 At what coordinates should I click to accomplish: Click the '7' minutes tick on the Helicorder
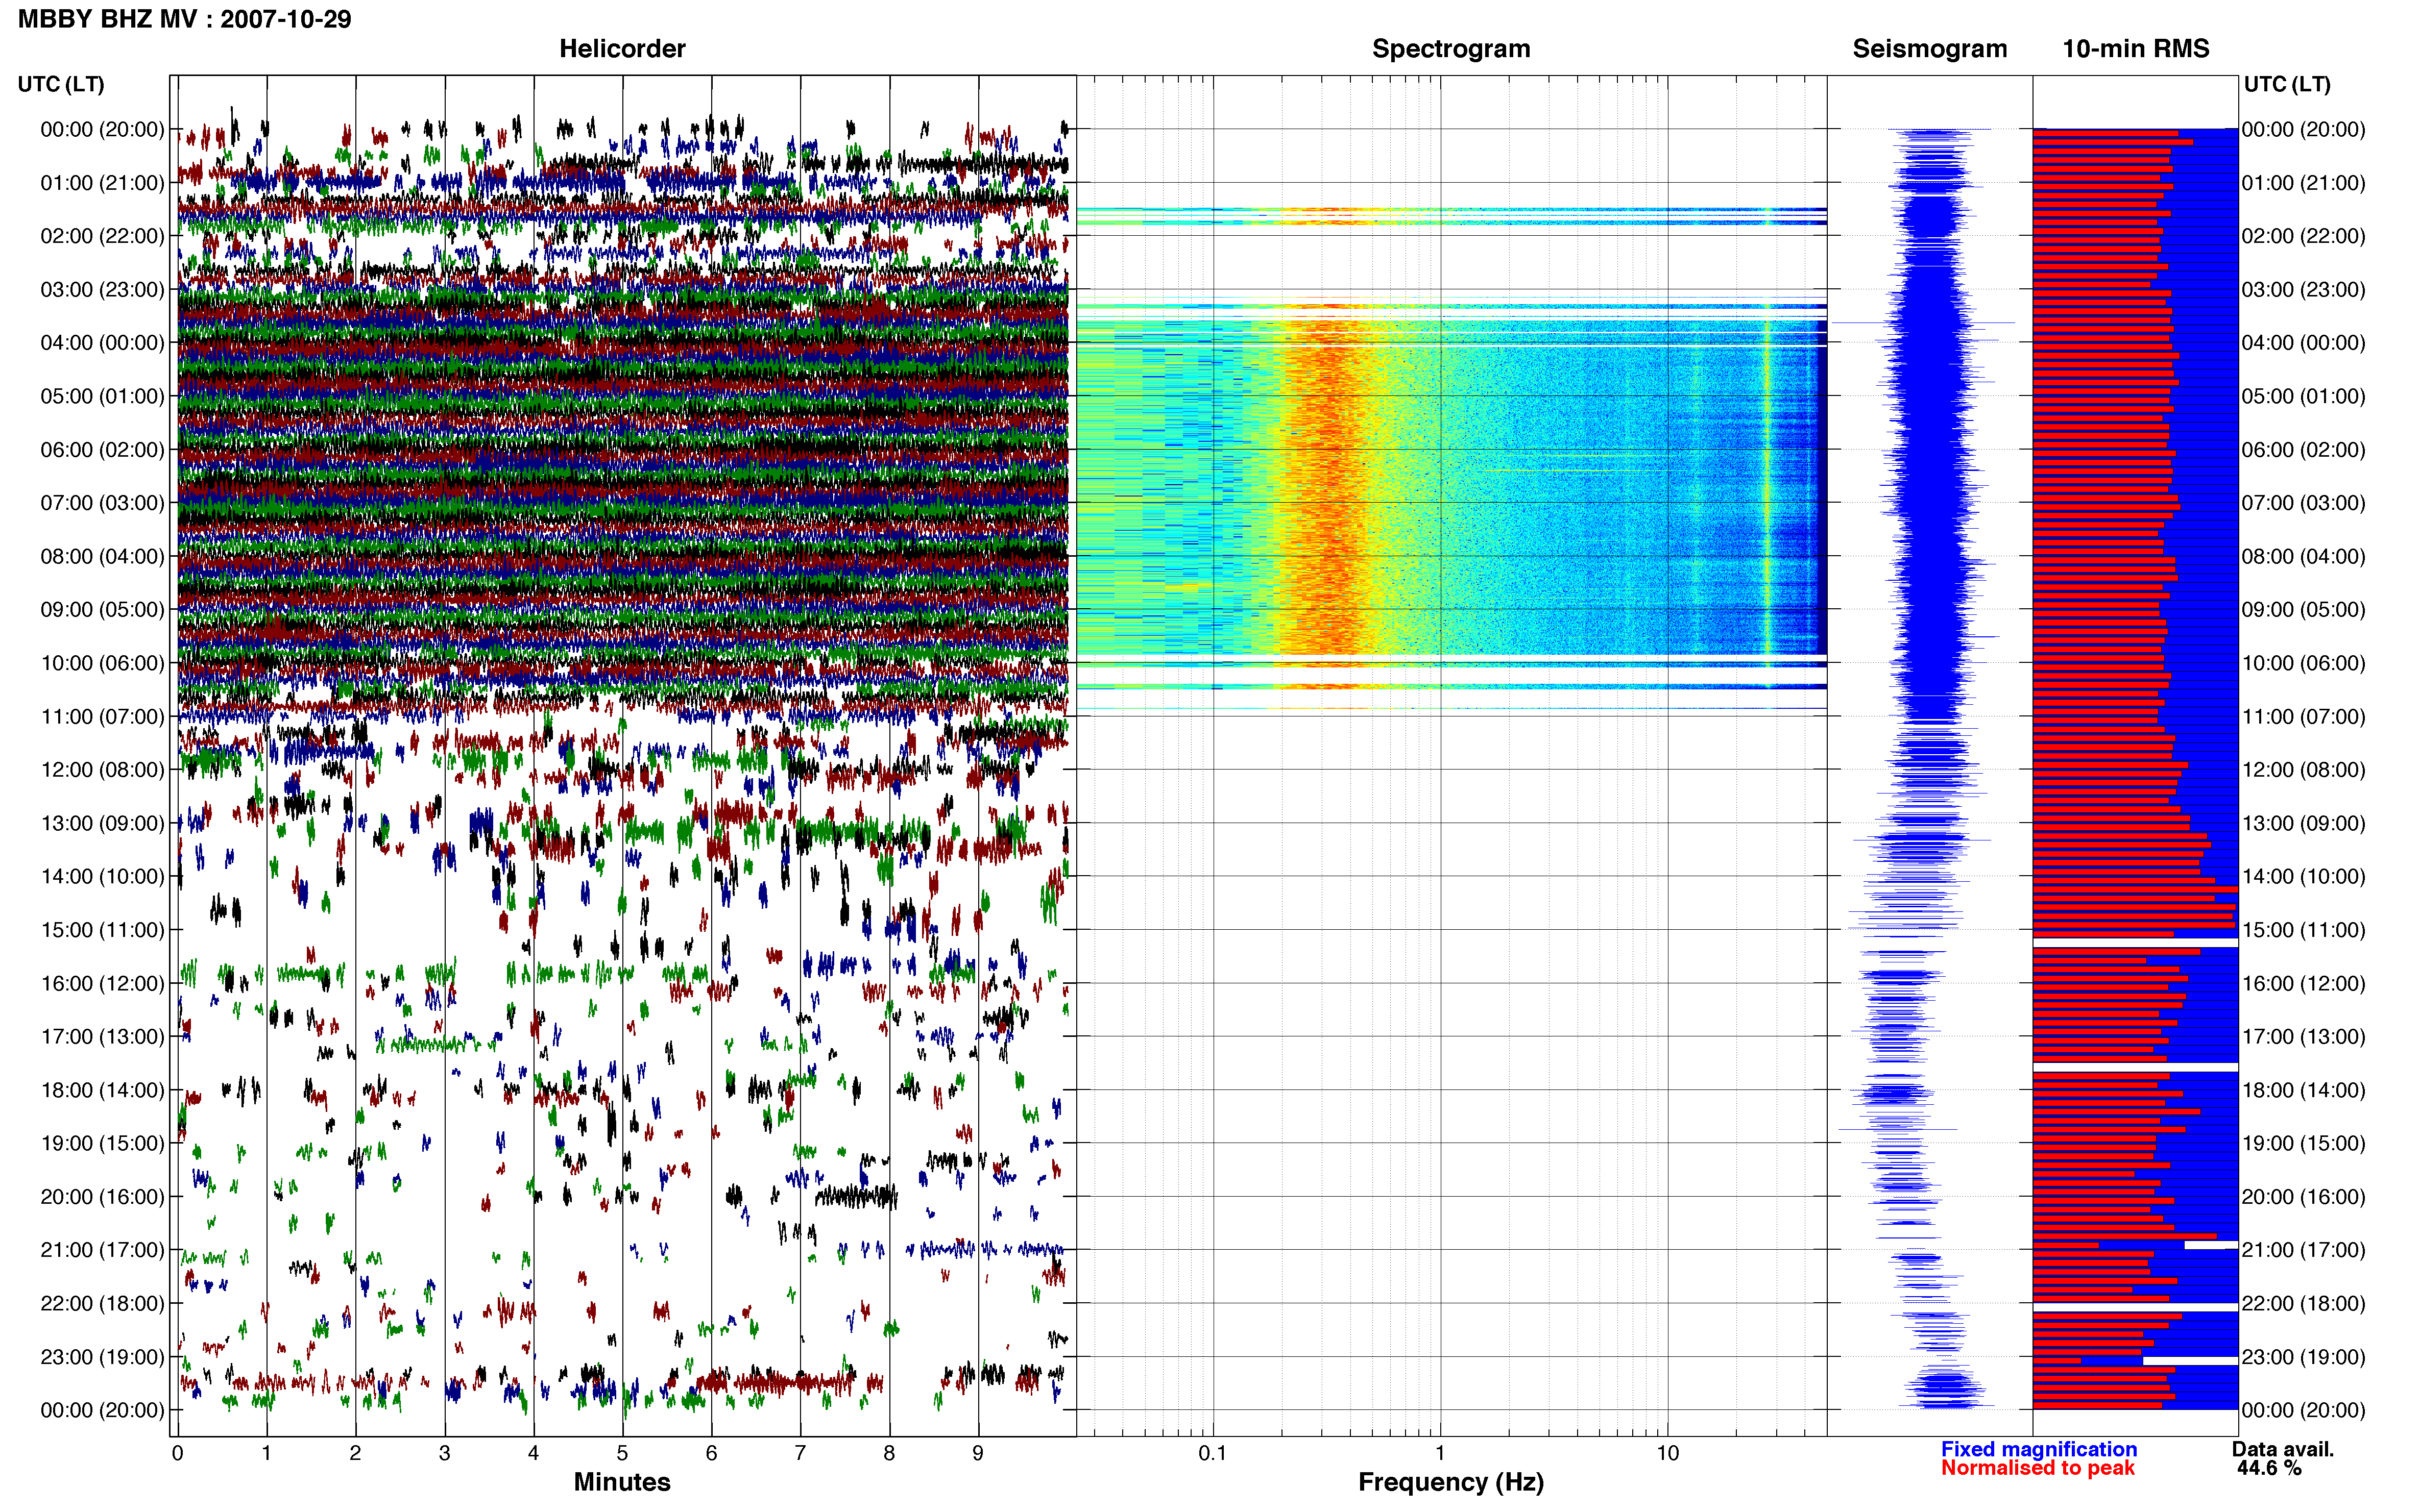pos(801,1453)
